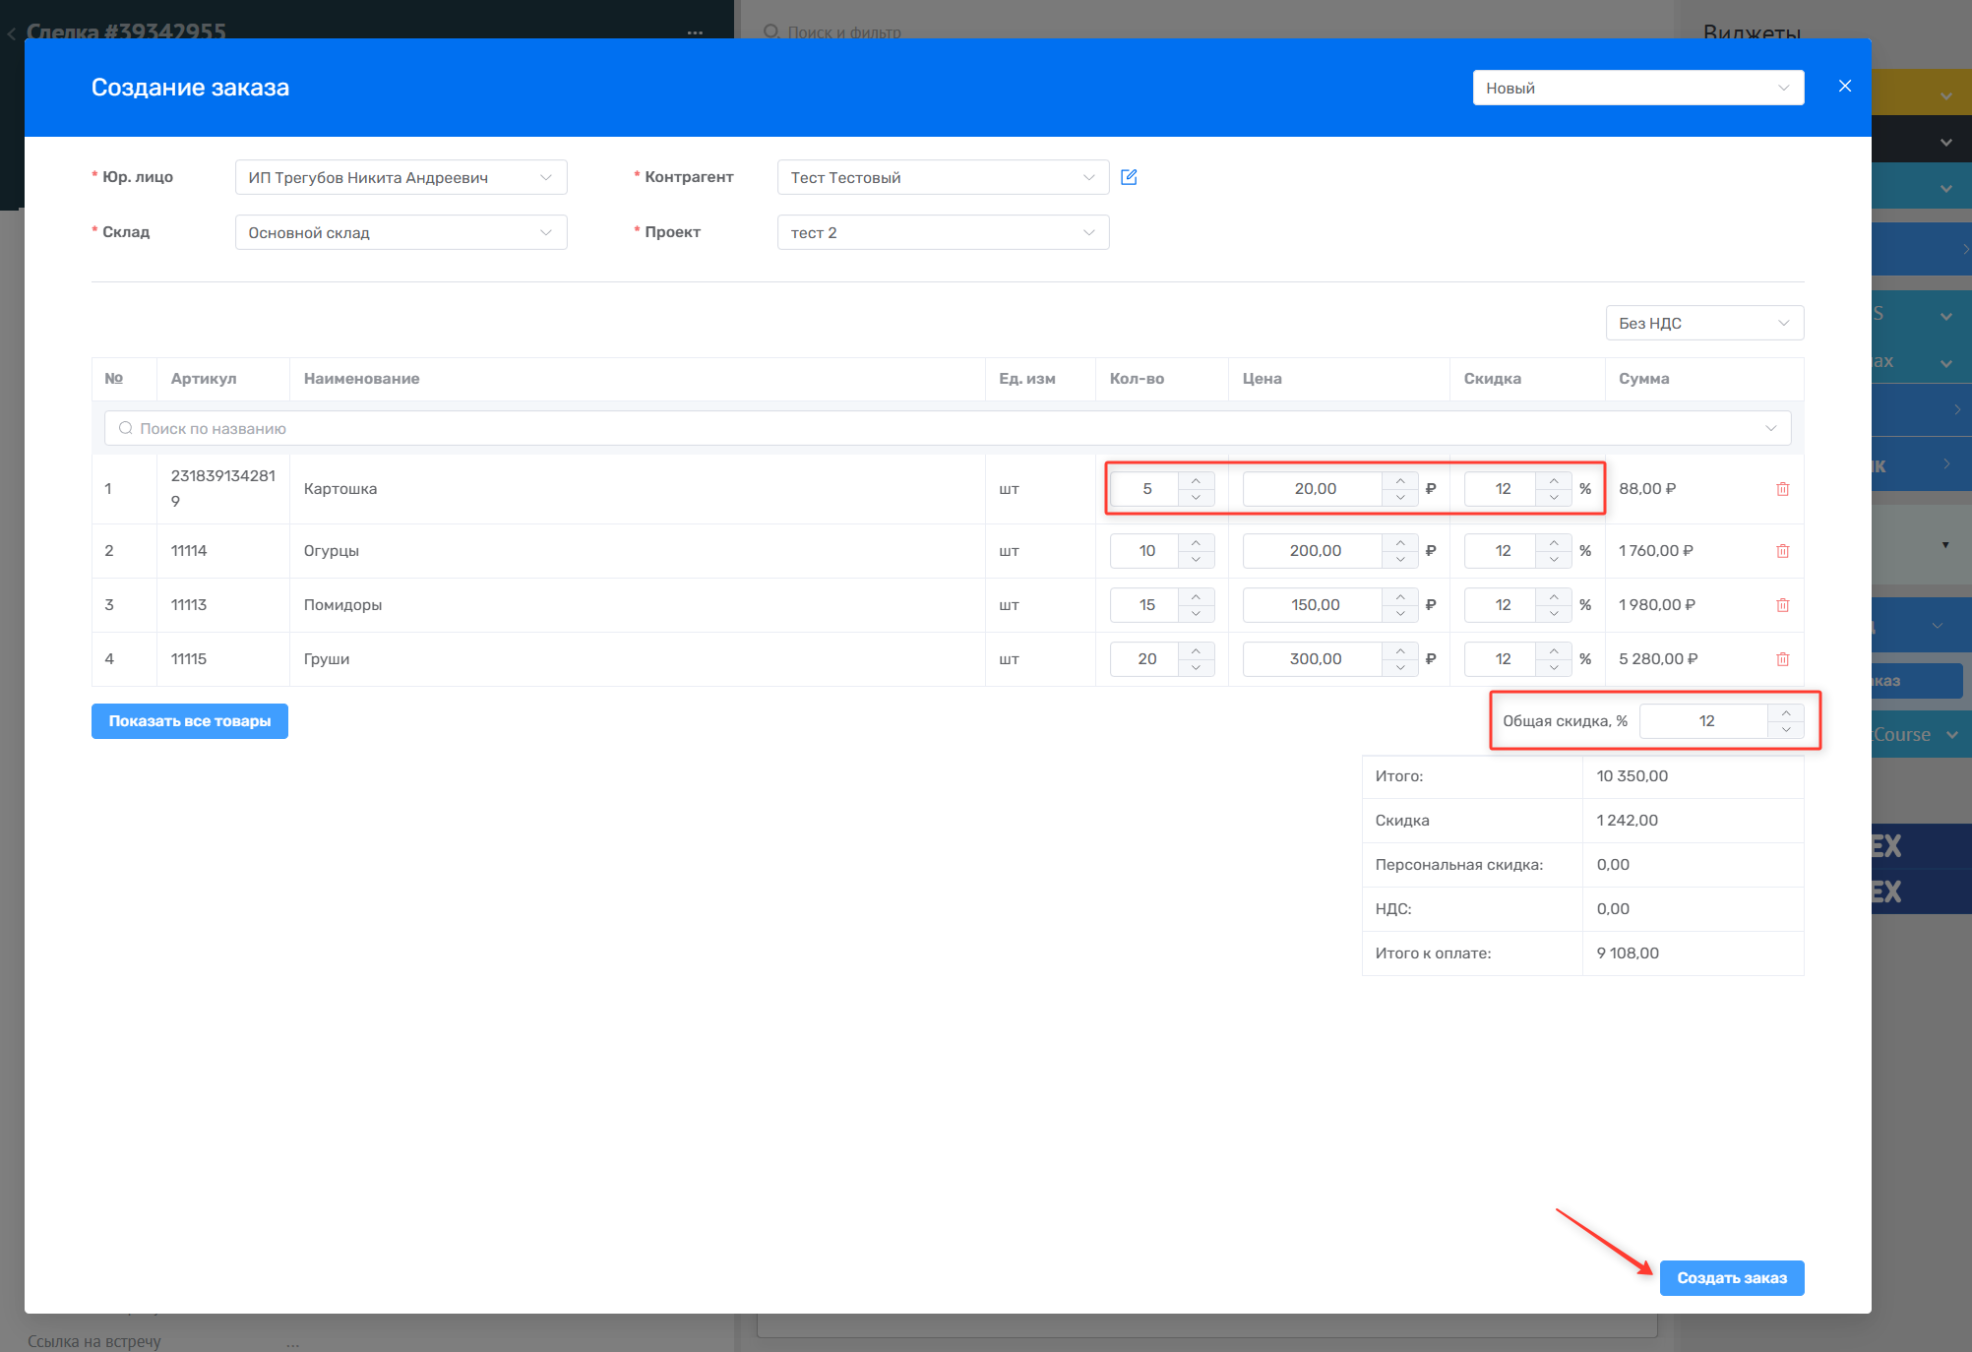The image size is (1972, 1352).
Task: Click the quantity field of Огурцы
Action: (x=1145, y=551)
